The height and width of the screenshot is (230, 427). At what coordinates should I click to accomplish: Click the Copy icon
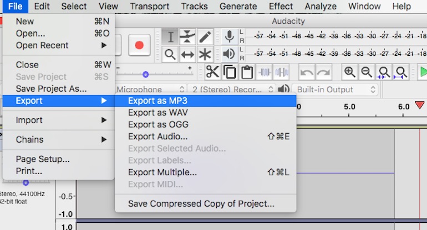pyautogui.click(x=230, y=72)
